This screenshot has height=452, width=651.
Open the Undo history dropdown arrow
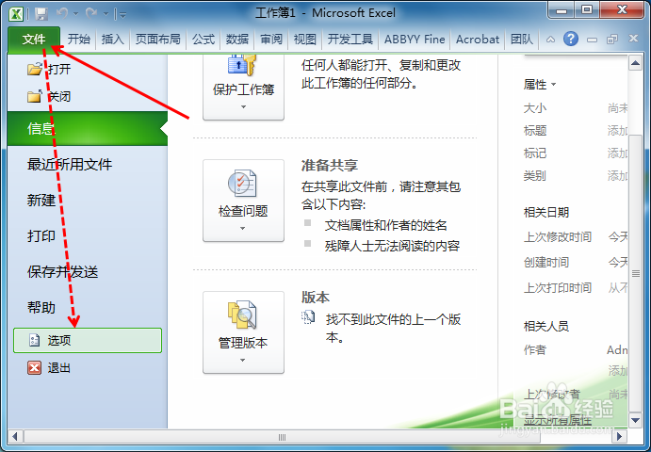pyautogui.click(x=75, y=14)
